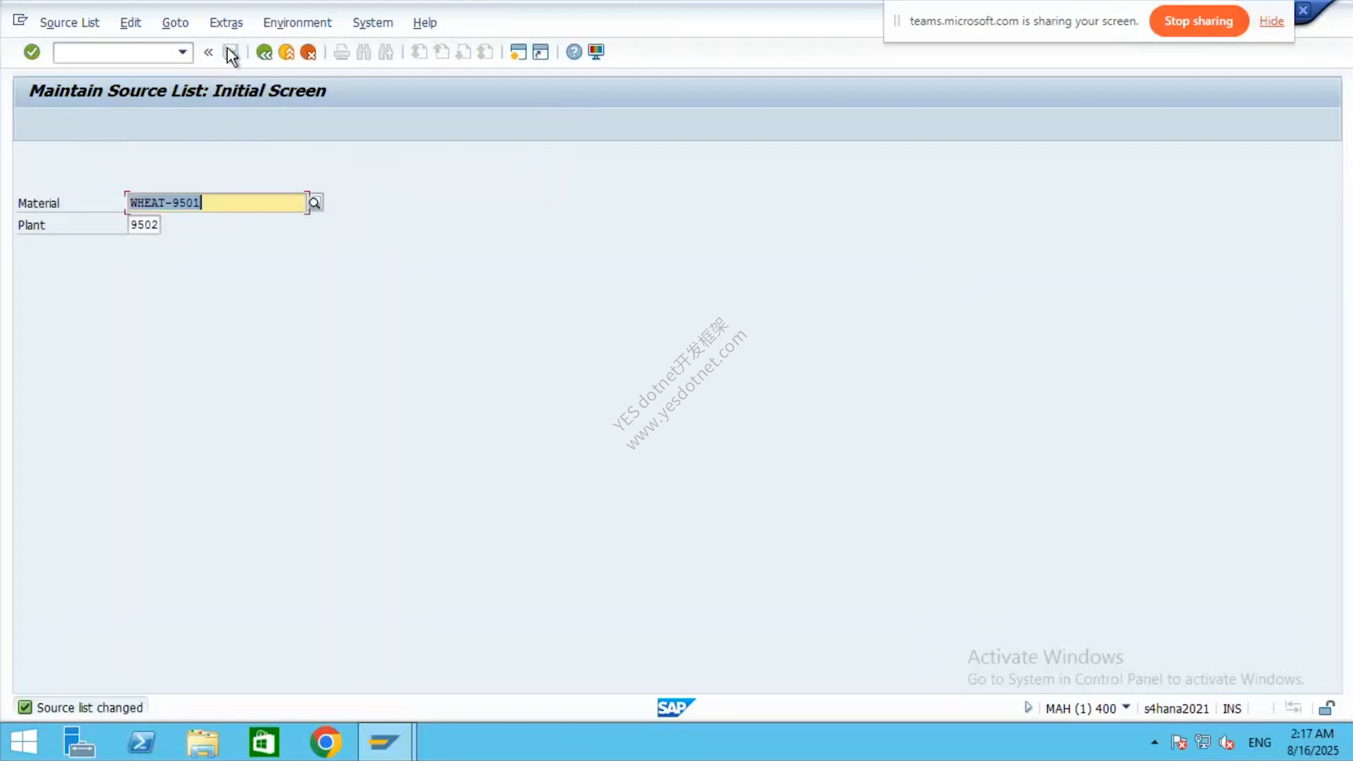Click the green Back arrow icon
1353x761 pixels.
pyautogui.click(x=264, y=52)
